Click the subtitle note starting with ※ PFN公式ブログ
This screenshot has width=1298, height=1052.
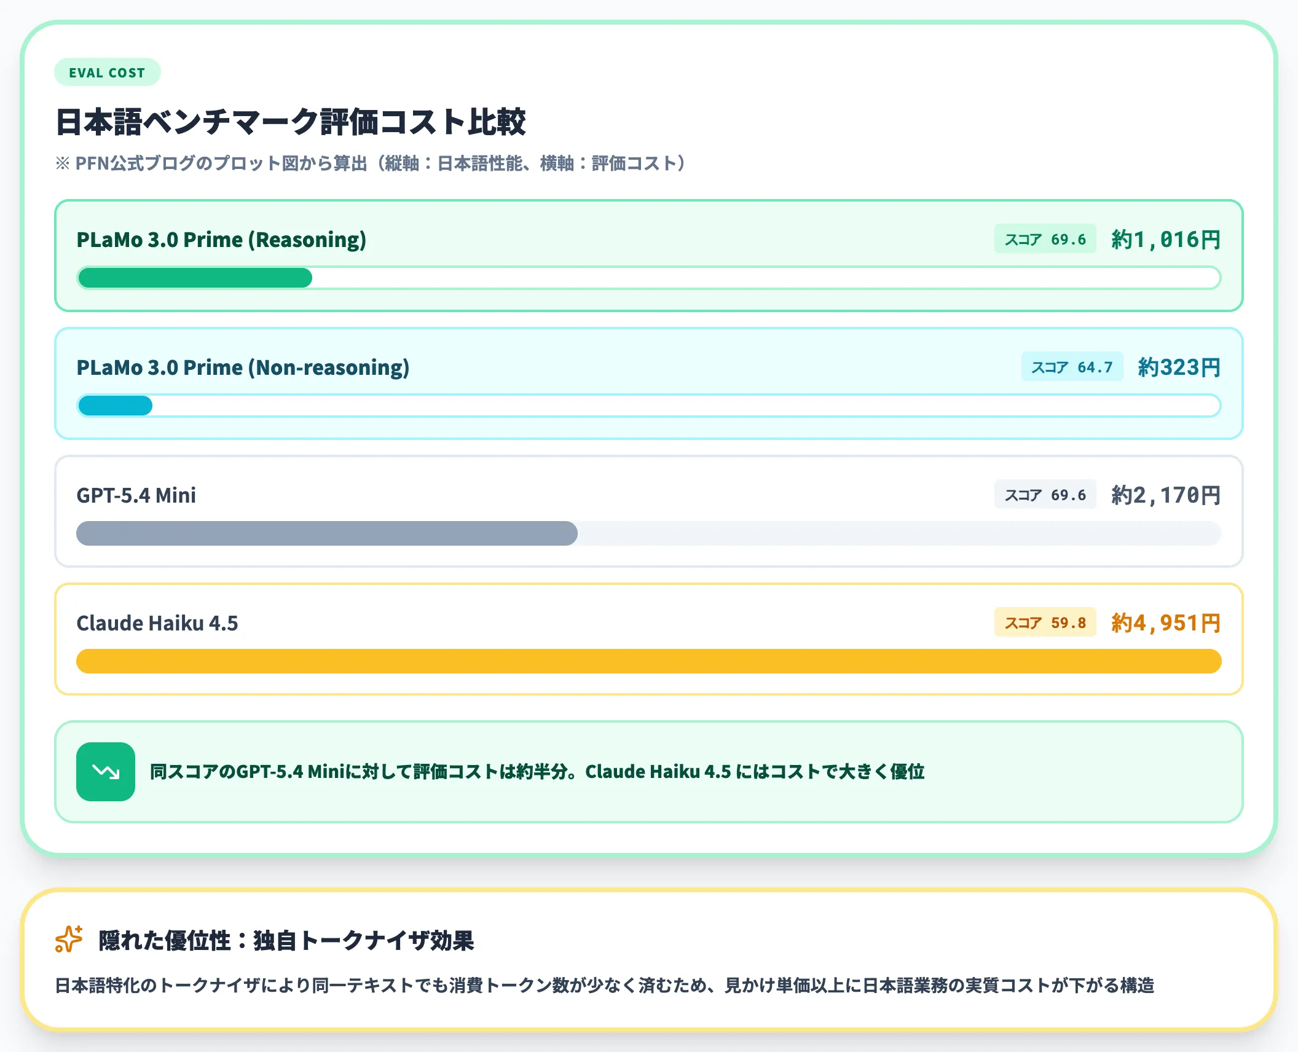(370, 163)
